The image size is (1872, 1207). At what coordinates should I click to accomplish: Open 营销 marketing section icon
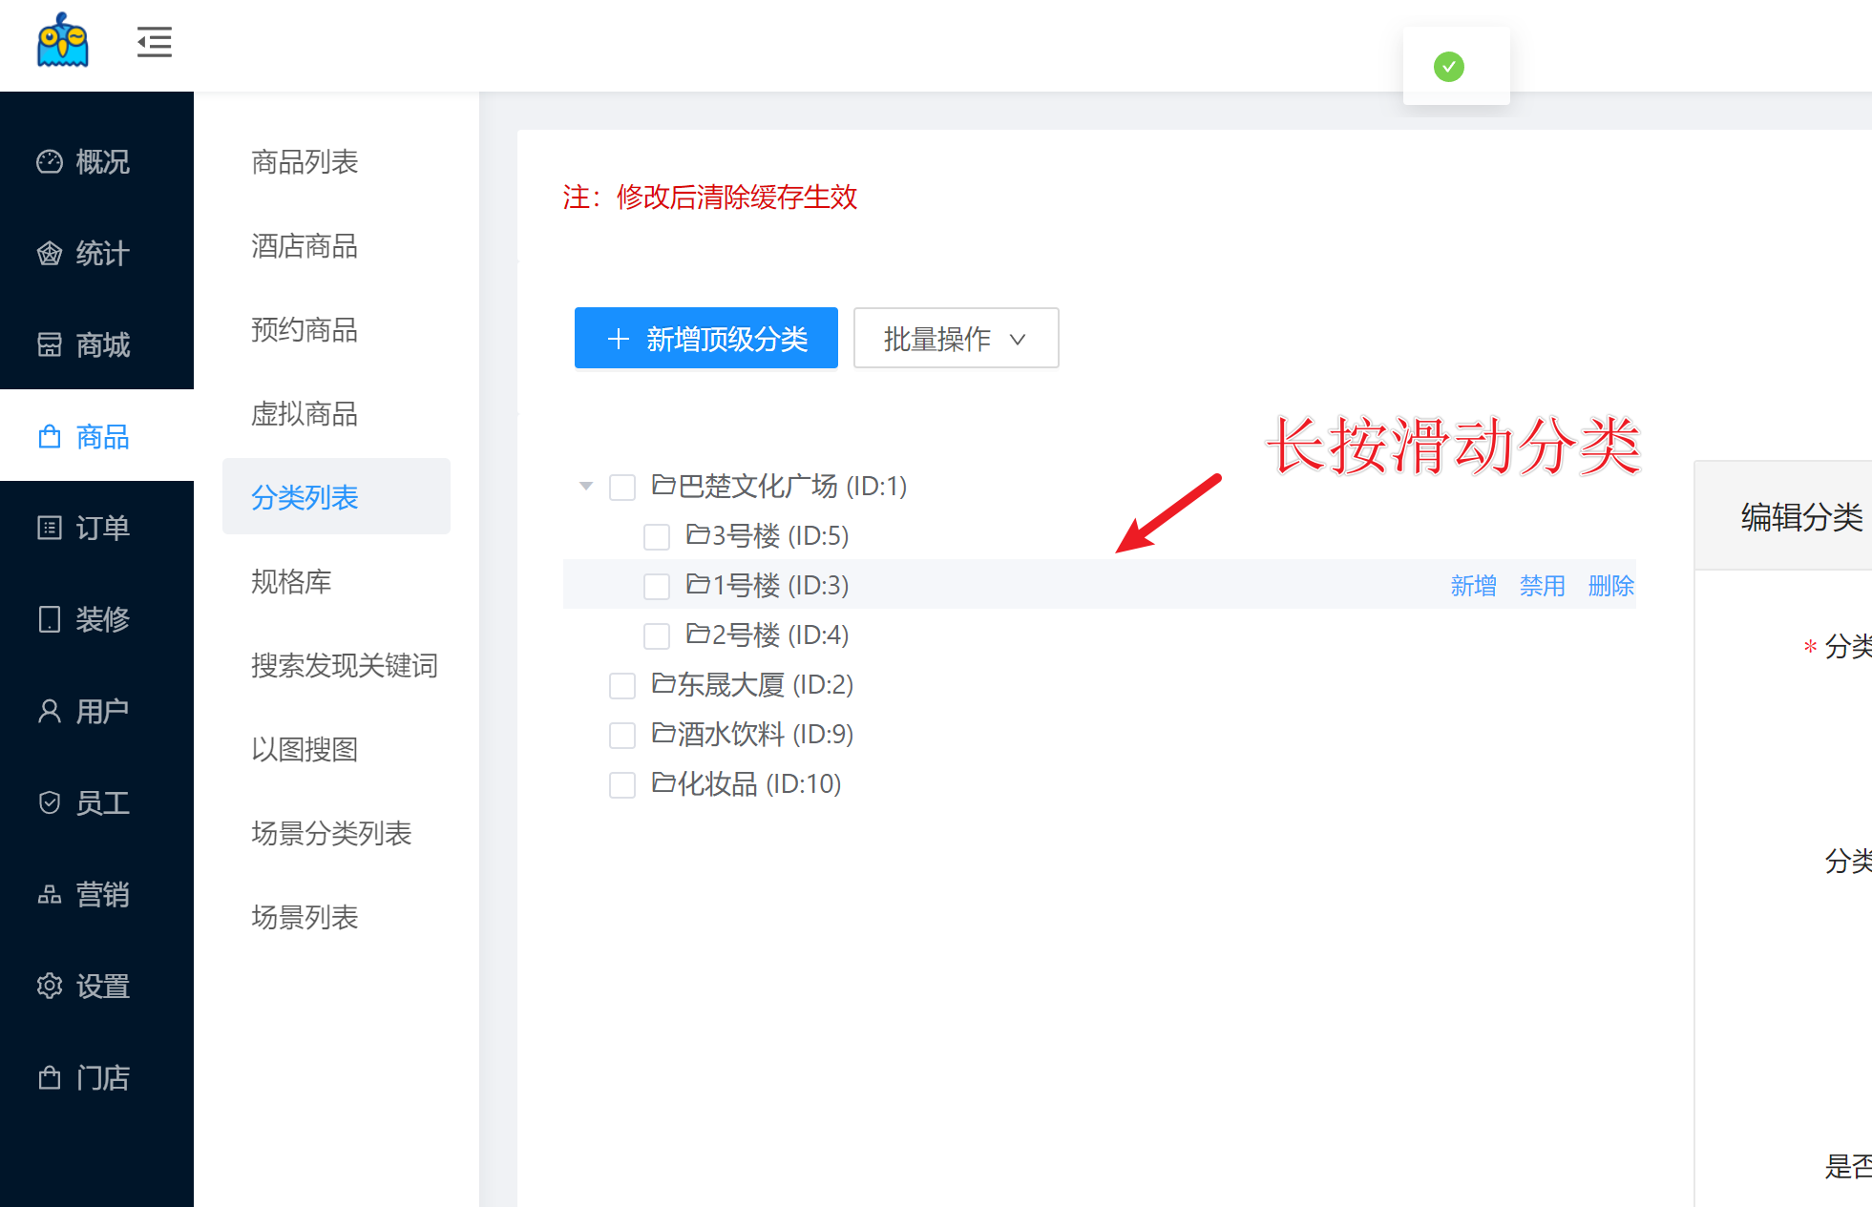tap(50, 894)
